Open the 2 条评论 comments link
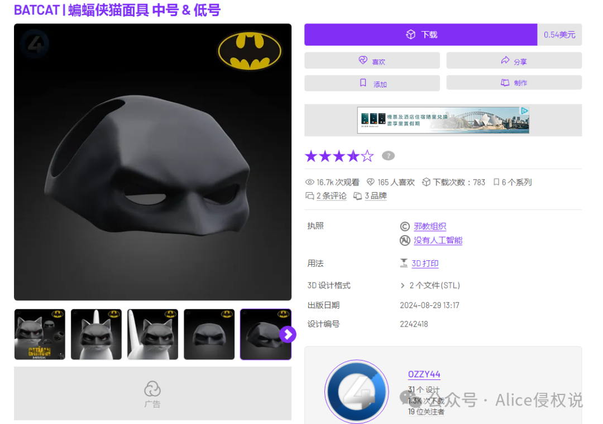 coord(331,196)
